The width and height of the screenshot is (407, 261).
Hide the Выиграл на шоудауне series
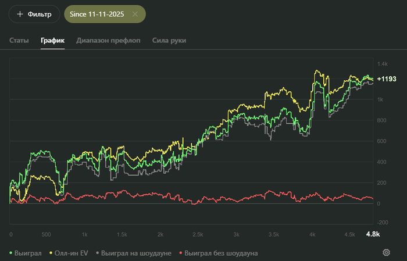pos(134,253)
